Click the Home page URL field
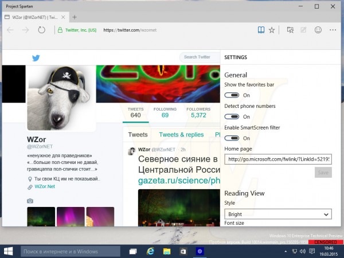344x258 pixels. (278, 159)
